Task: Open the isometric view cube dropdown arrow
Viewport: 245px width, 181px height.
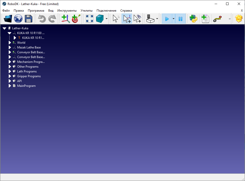Action: pos(106,19)
